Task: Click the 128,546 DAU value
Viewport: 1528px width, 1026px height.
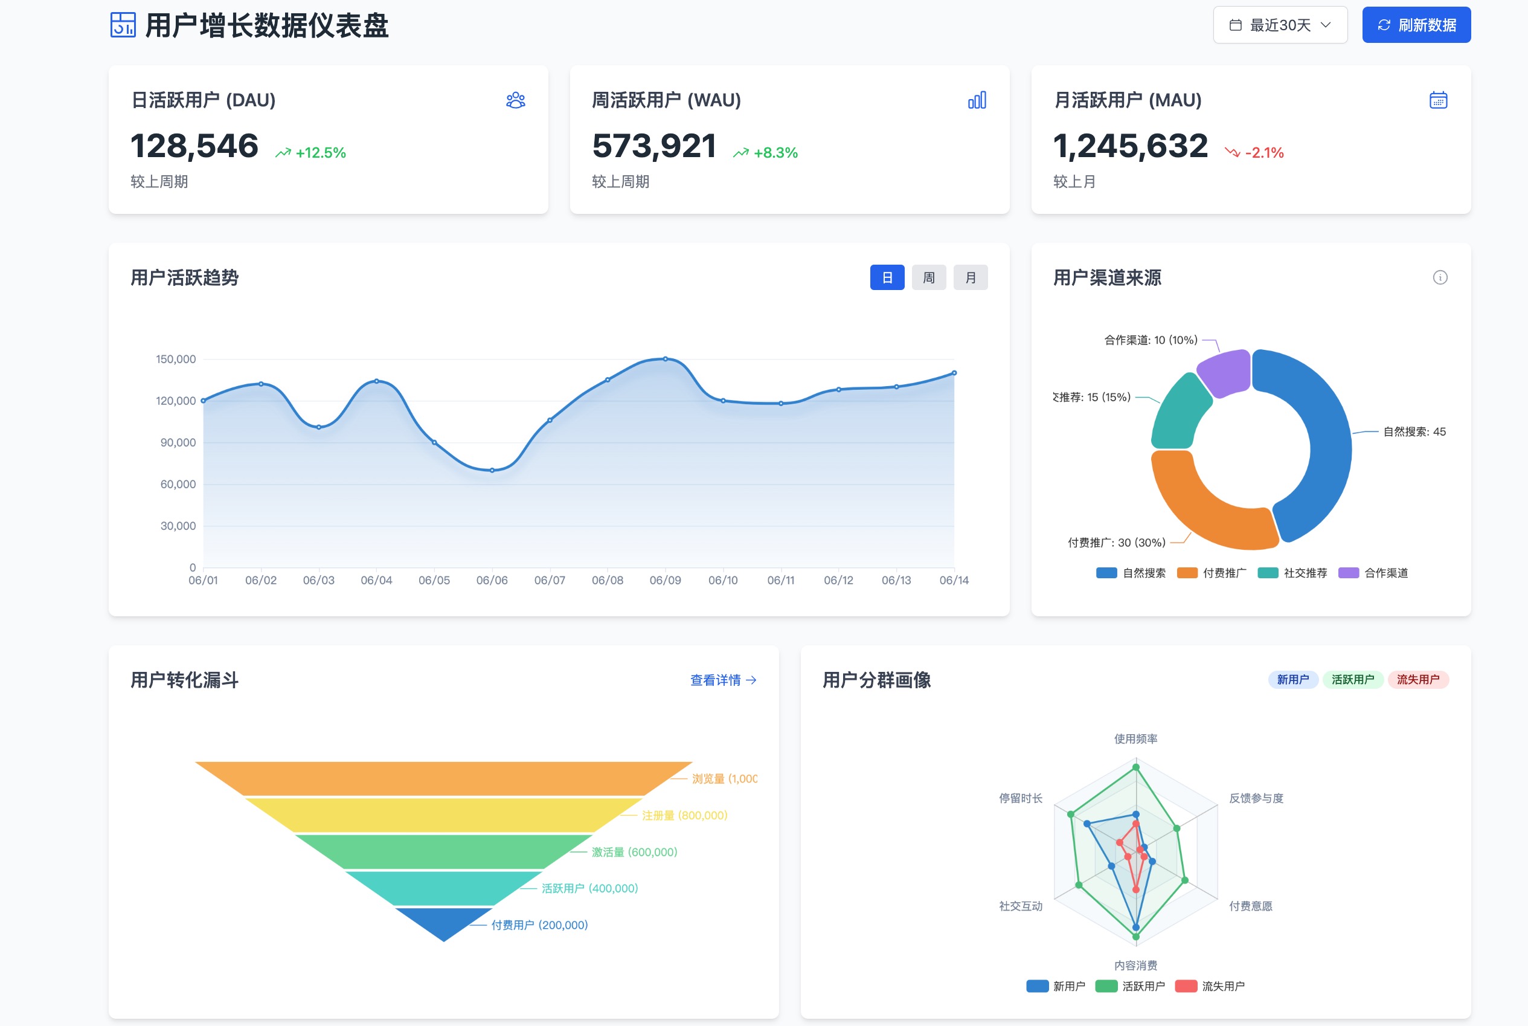Action: click(x=194, y=145)
